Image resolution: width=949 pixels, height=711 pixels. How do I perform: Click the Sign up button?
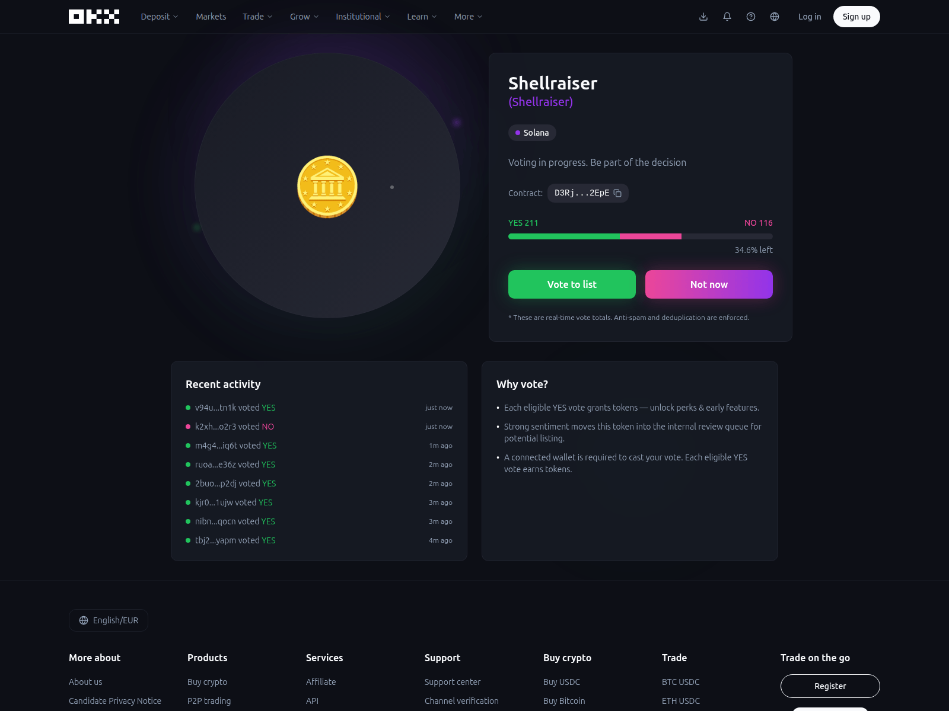coord(856,17)
